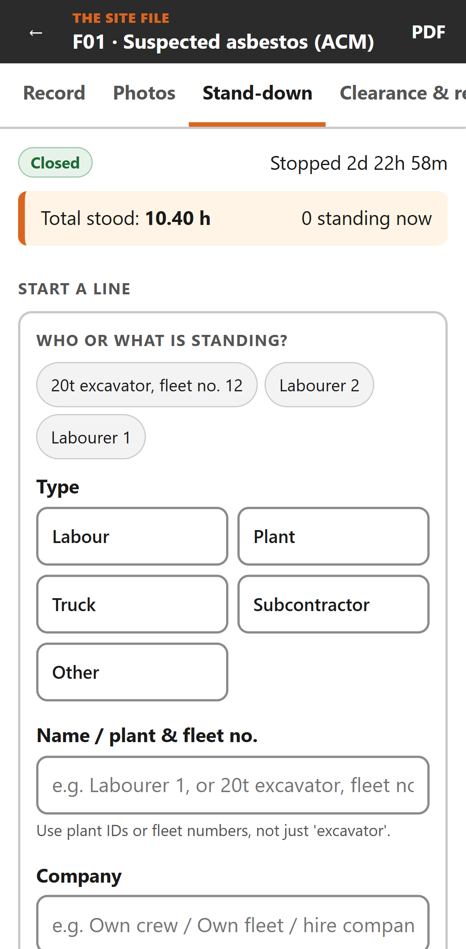Focus the Name / plant & fleet no. field
This screenshot has height=949, width=466.
(x=233, y=785)
